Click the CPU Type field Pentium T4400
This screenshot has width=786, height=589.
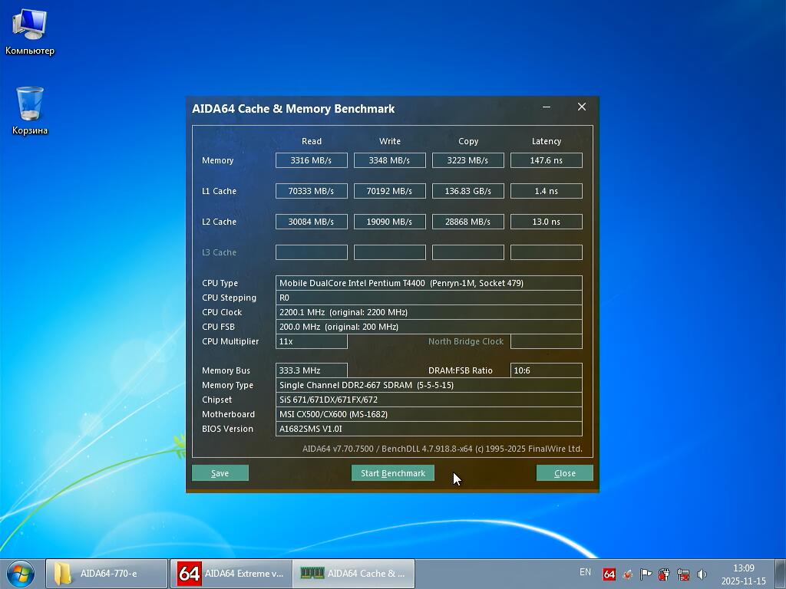pos(428,283)
